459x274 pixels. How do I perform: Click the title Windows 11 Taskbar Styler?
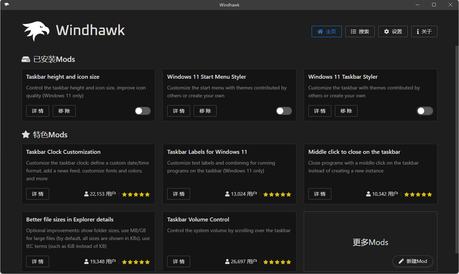343,77
